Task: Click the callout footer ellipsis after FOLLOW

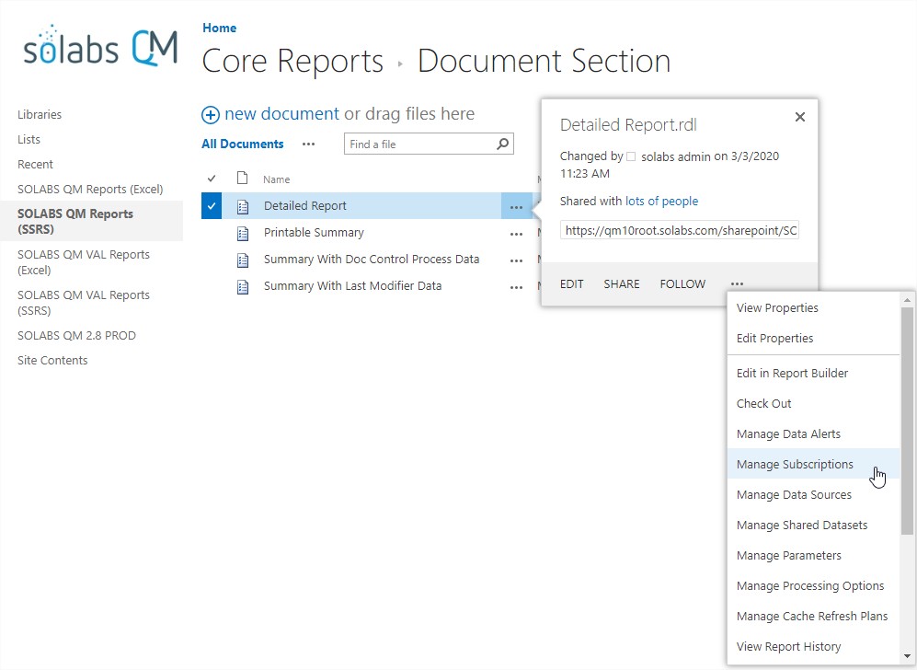Action: point(738,283)
